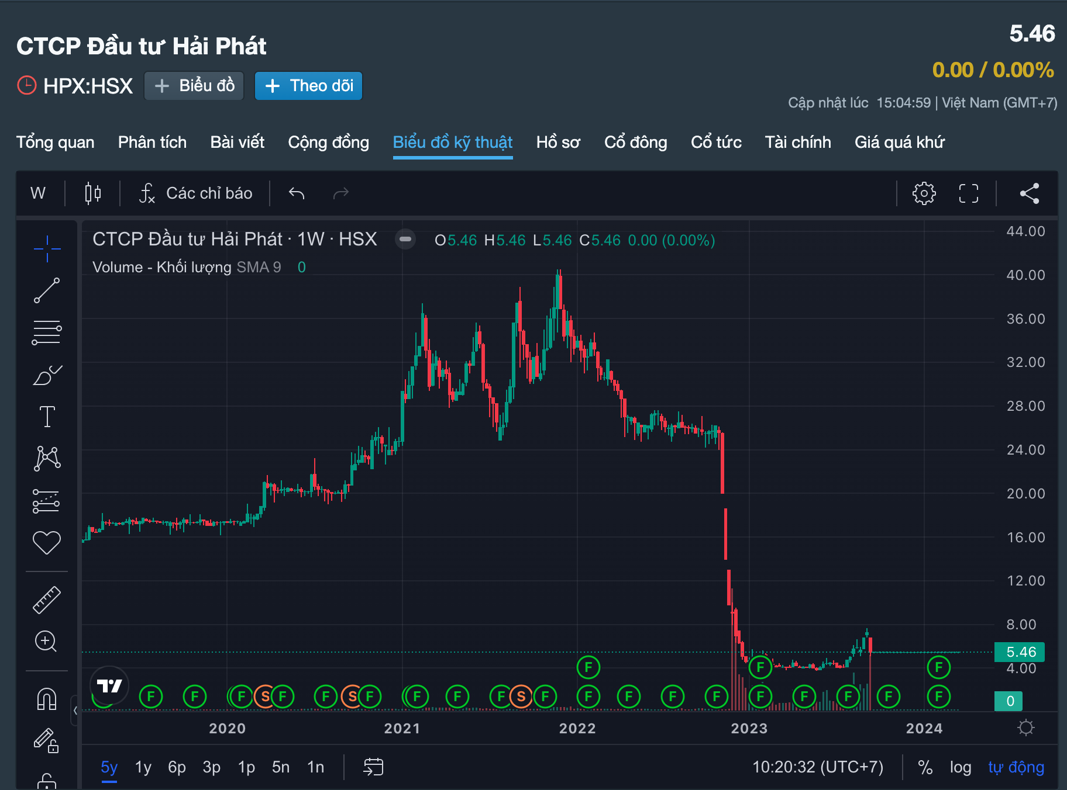
Task: Collapse the chart legend indicator row
Action: point(405,240)
